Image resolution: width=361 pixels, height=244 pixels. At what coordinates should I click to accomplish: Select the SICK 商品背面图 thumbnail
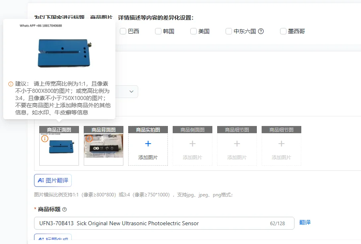tap(104, 146)
